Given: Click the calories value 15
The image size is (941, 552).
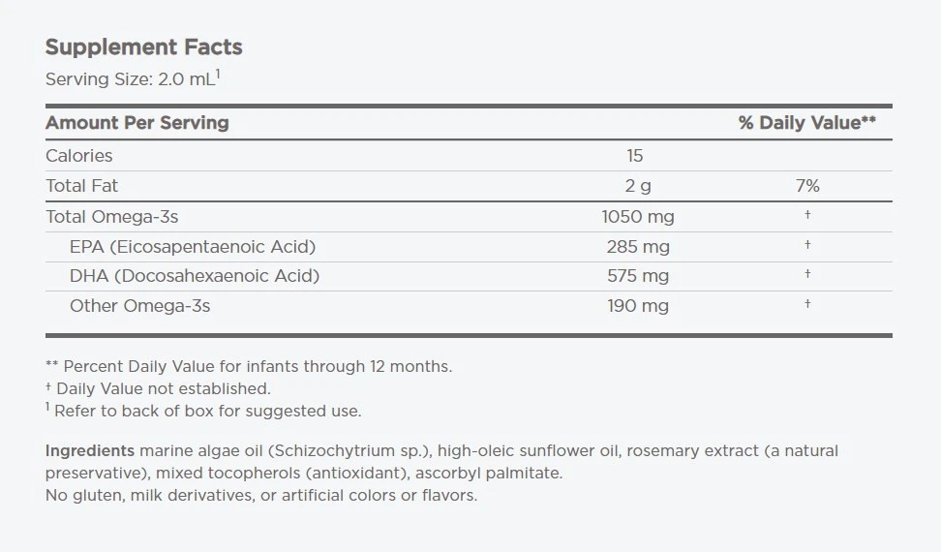Looking at the screenshot, I should (634, 156).
